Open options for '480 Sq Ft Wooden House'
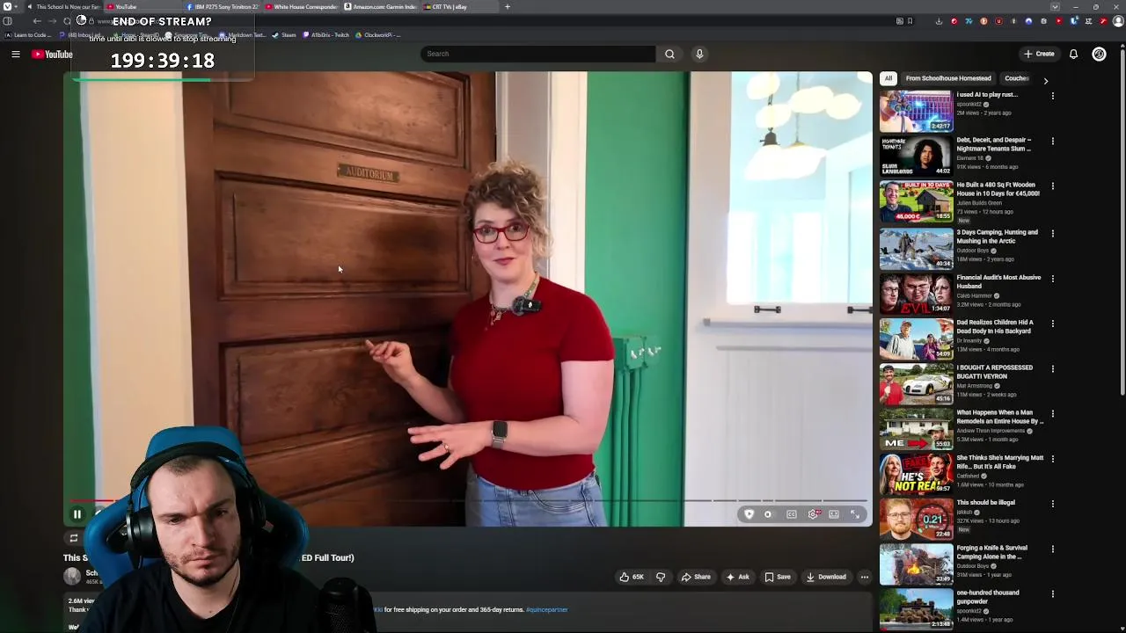 point(1052,186)
